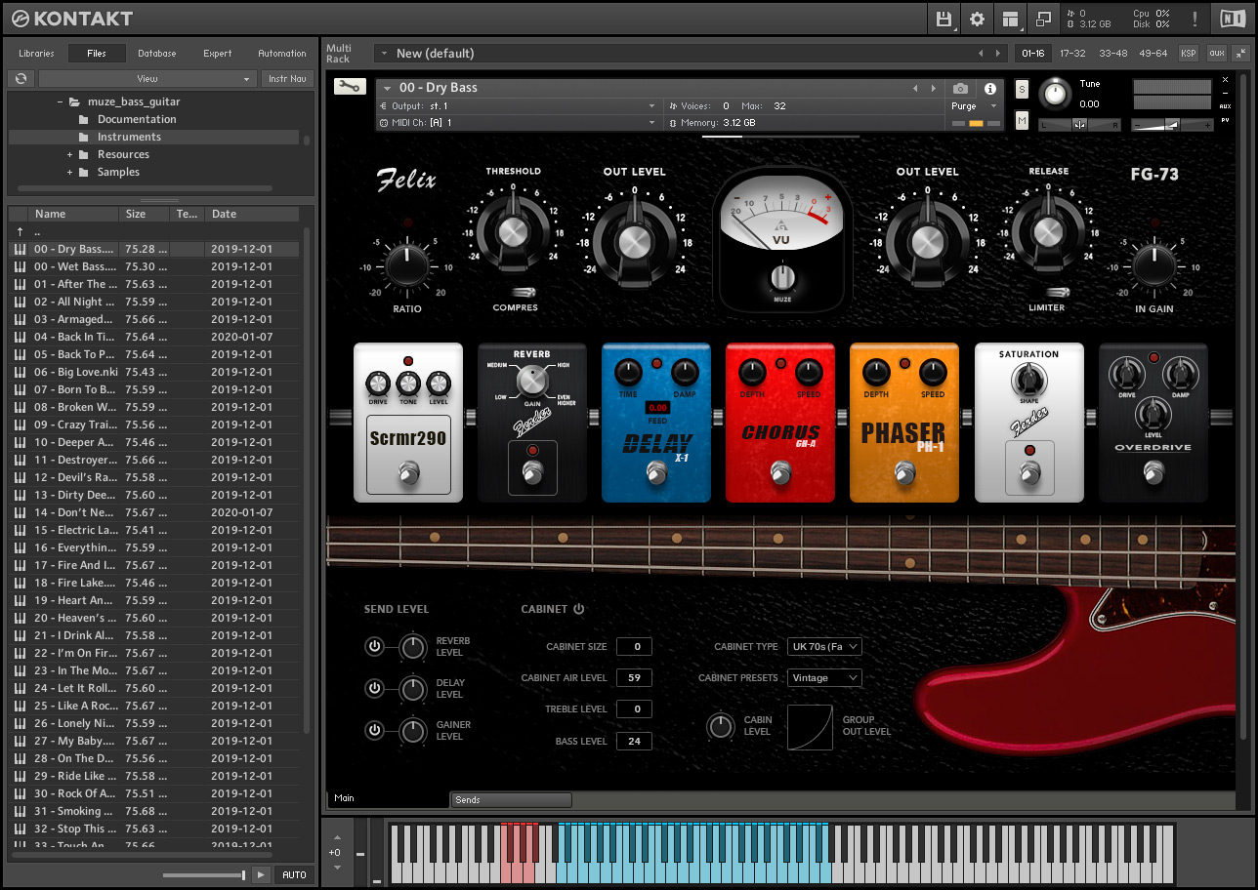Click the Name column header
The image size is (1258, 890).
coord(72,214)
